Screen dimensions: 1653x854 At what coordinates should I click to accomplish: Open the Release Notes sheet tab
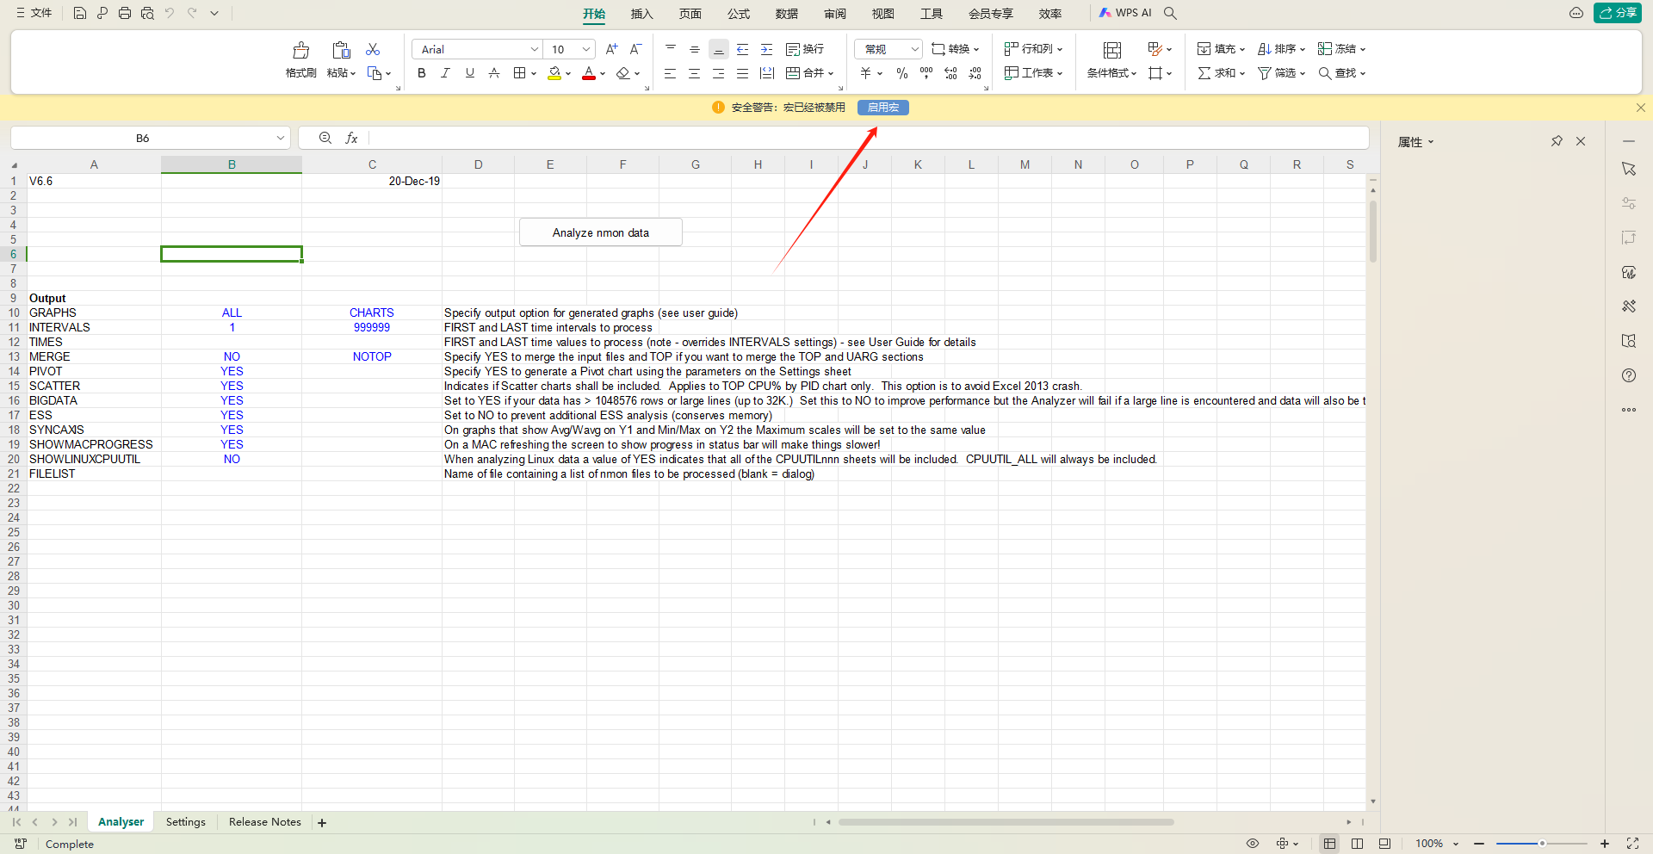(x=265, y=822)
